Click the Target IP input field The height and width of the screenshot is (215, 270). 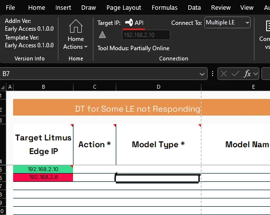(146, 35)
